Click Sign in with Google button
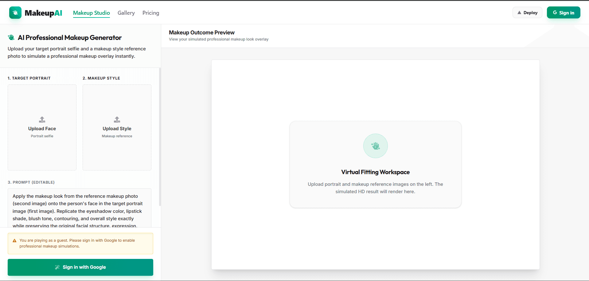The image size is (589, 281). (80, 267)
